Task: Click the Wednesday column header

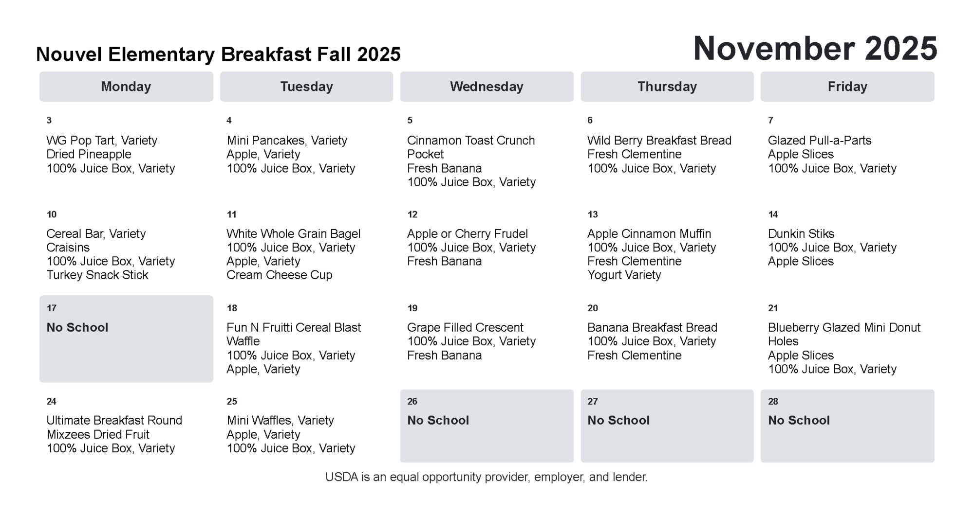Action: point(487,87)
